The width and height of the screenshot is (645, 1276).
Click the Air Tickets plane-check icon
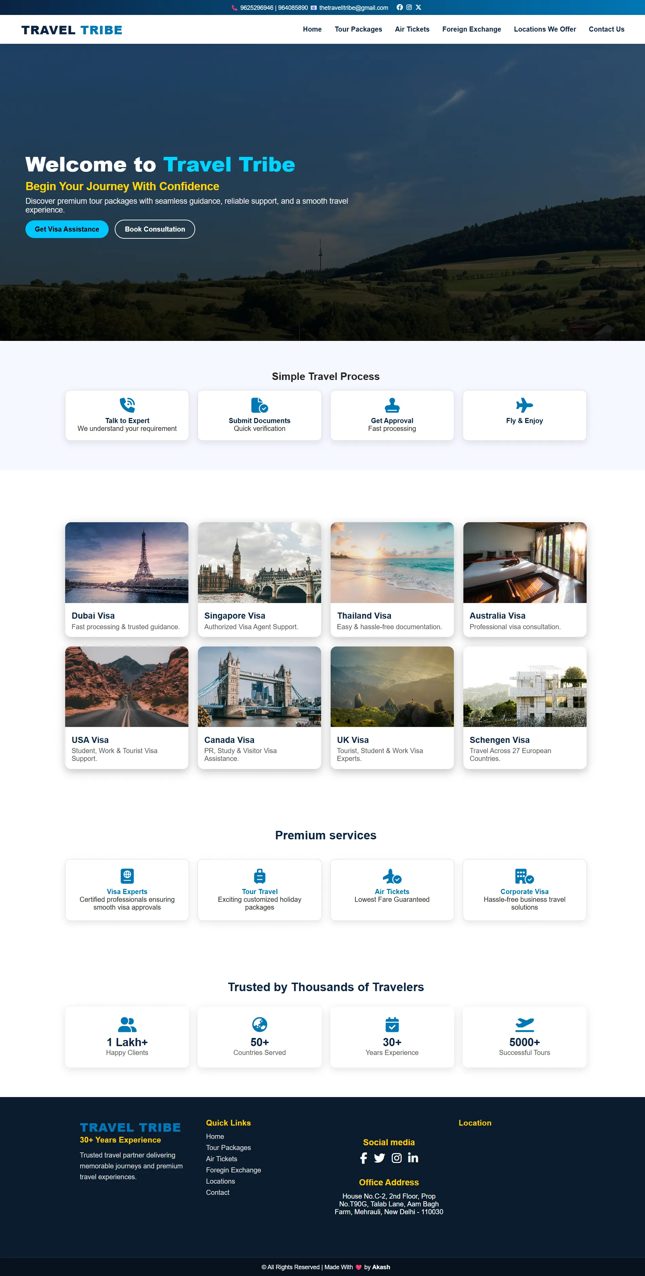392,876
